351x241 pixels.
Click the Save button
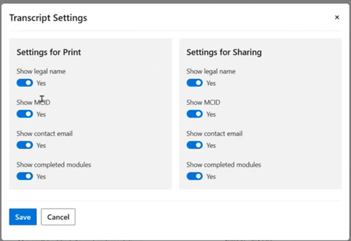[23, 217]
